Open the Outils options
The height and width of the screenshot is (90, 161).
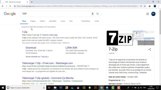tap(97, 21)
